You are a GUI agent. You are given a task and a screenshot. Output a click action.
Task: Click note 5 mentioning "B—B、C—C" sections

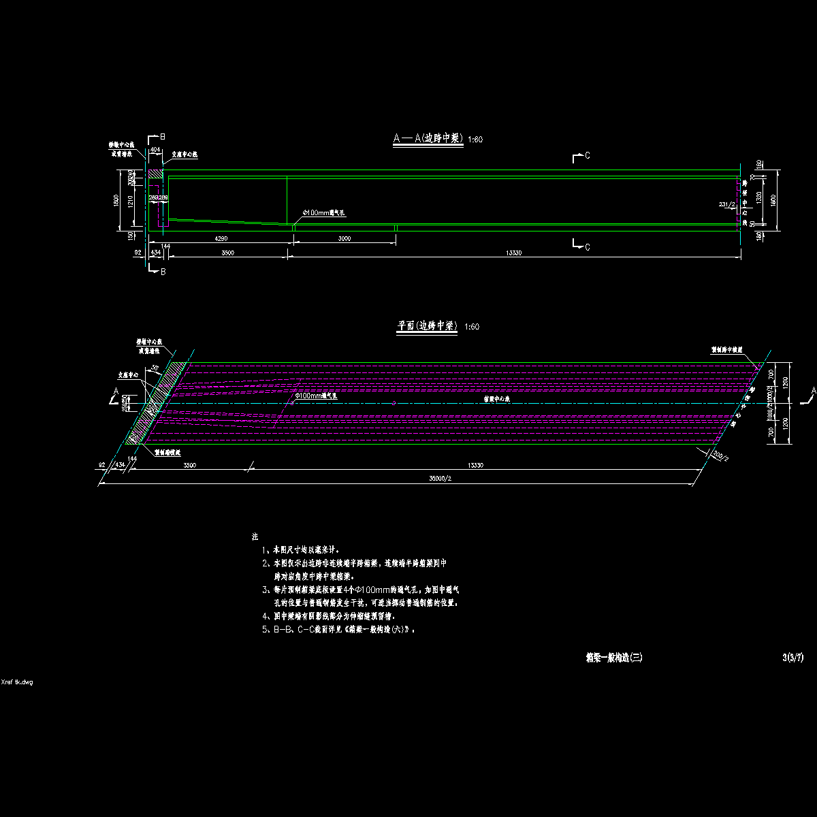click(x=339, y=630)
